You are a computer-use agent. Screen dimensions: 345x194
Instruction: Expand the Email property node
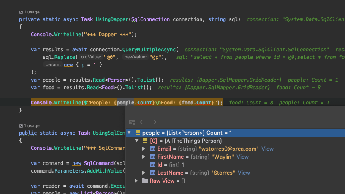(x=144, y=149)
